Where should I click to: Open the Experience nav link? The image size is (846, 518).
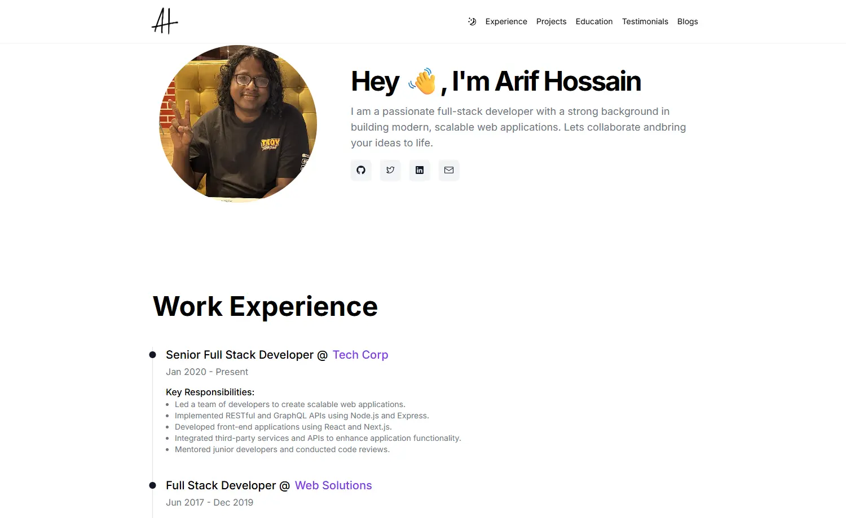tap(506, 21)
